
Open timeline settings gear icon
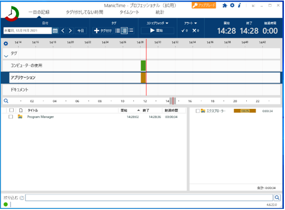point(6,44)
